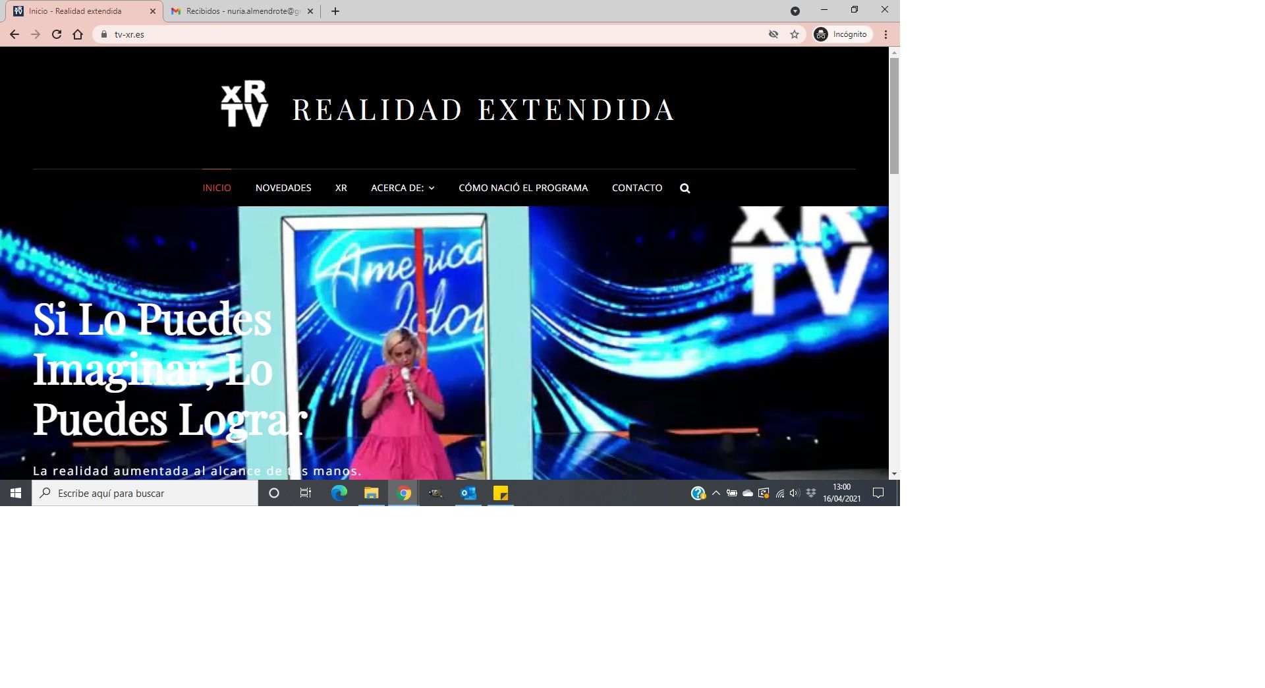Click the third-party cookies blocked eye icon
1265x688 pixels.
coord(773,34)
